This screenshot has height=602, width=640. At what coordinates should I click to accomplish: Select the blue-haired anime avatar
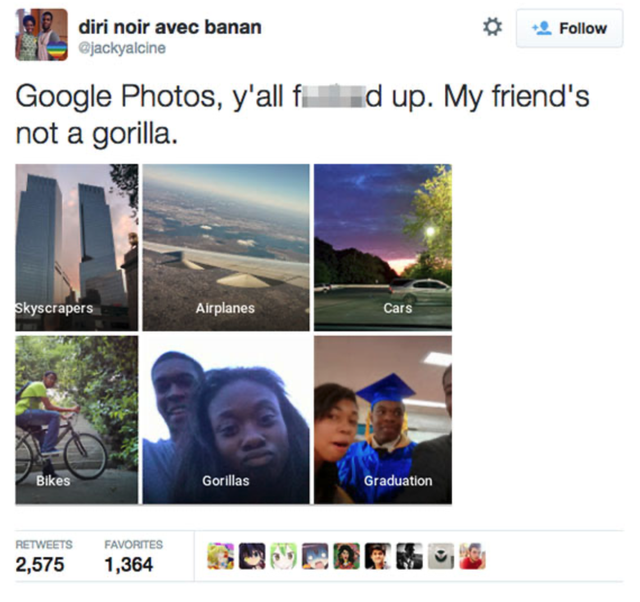coord(315,556)
